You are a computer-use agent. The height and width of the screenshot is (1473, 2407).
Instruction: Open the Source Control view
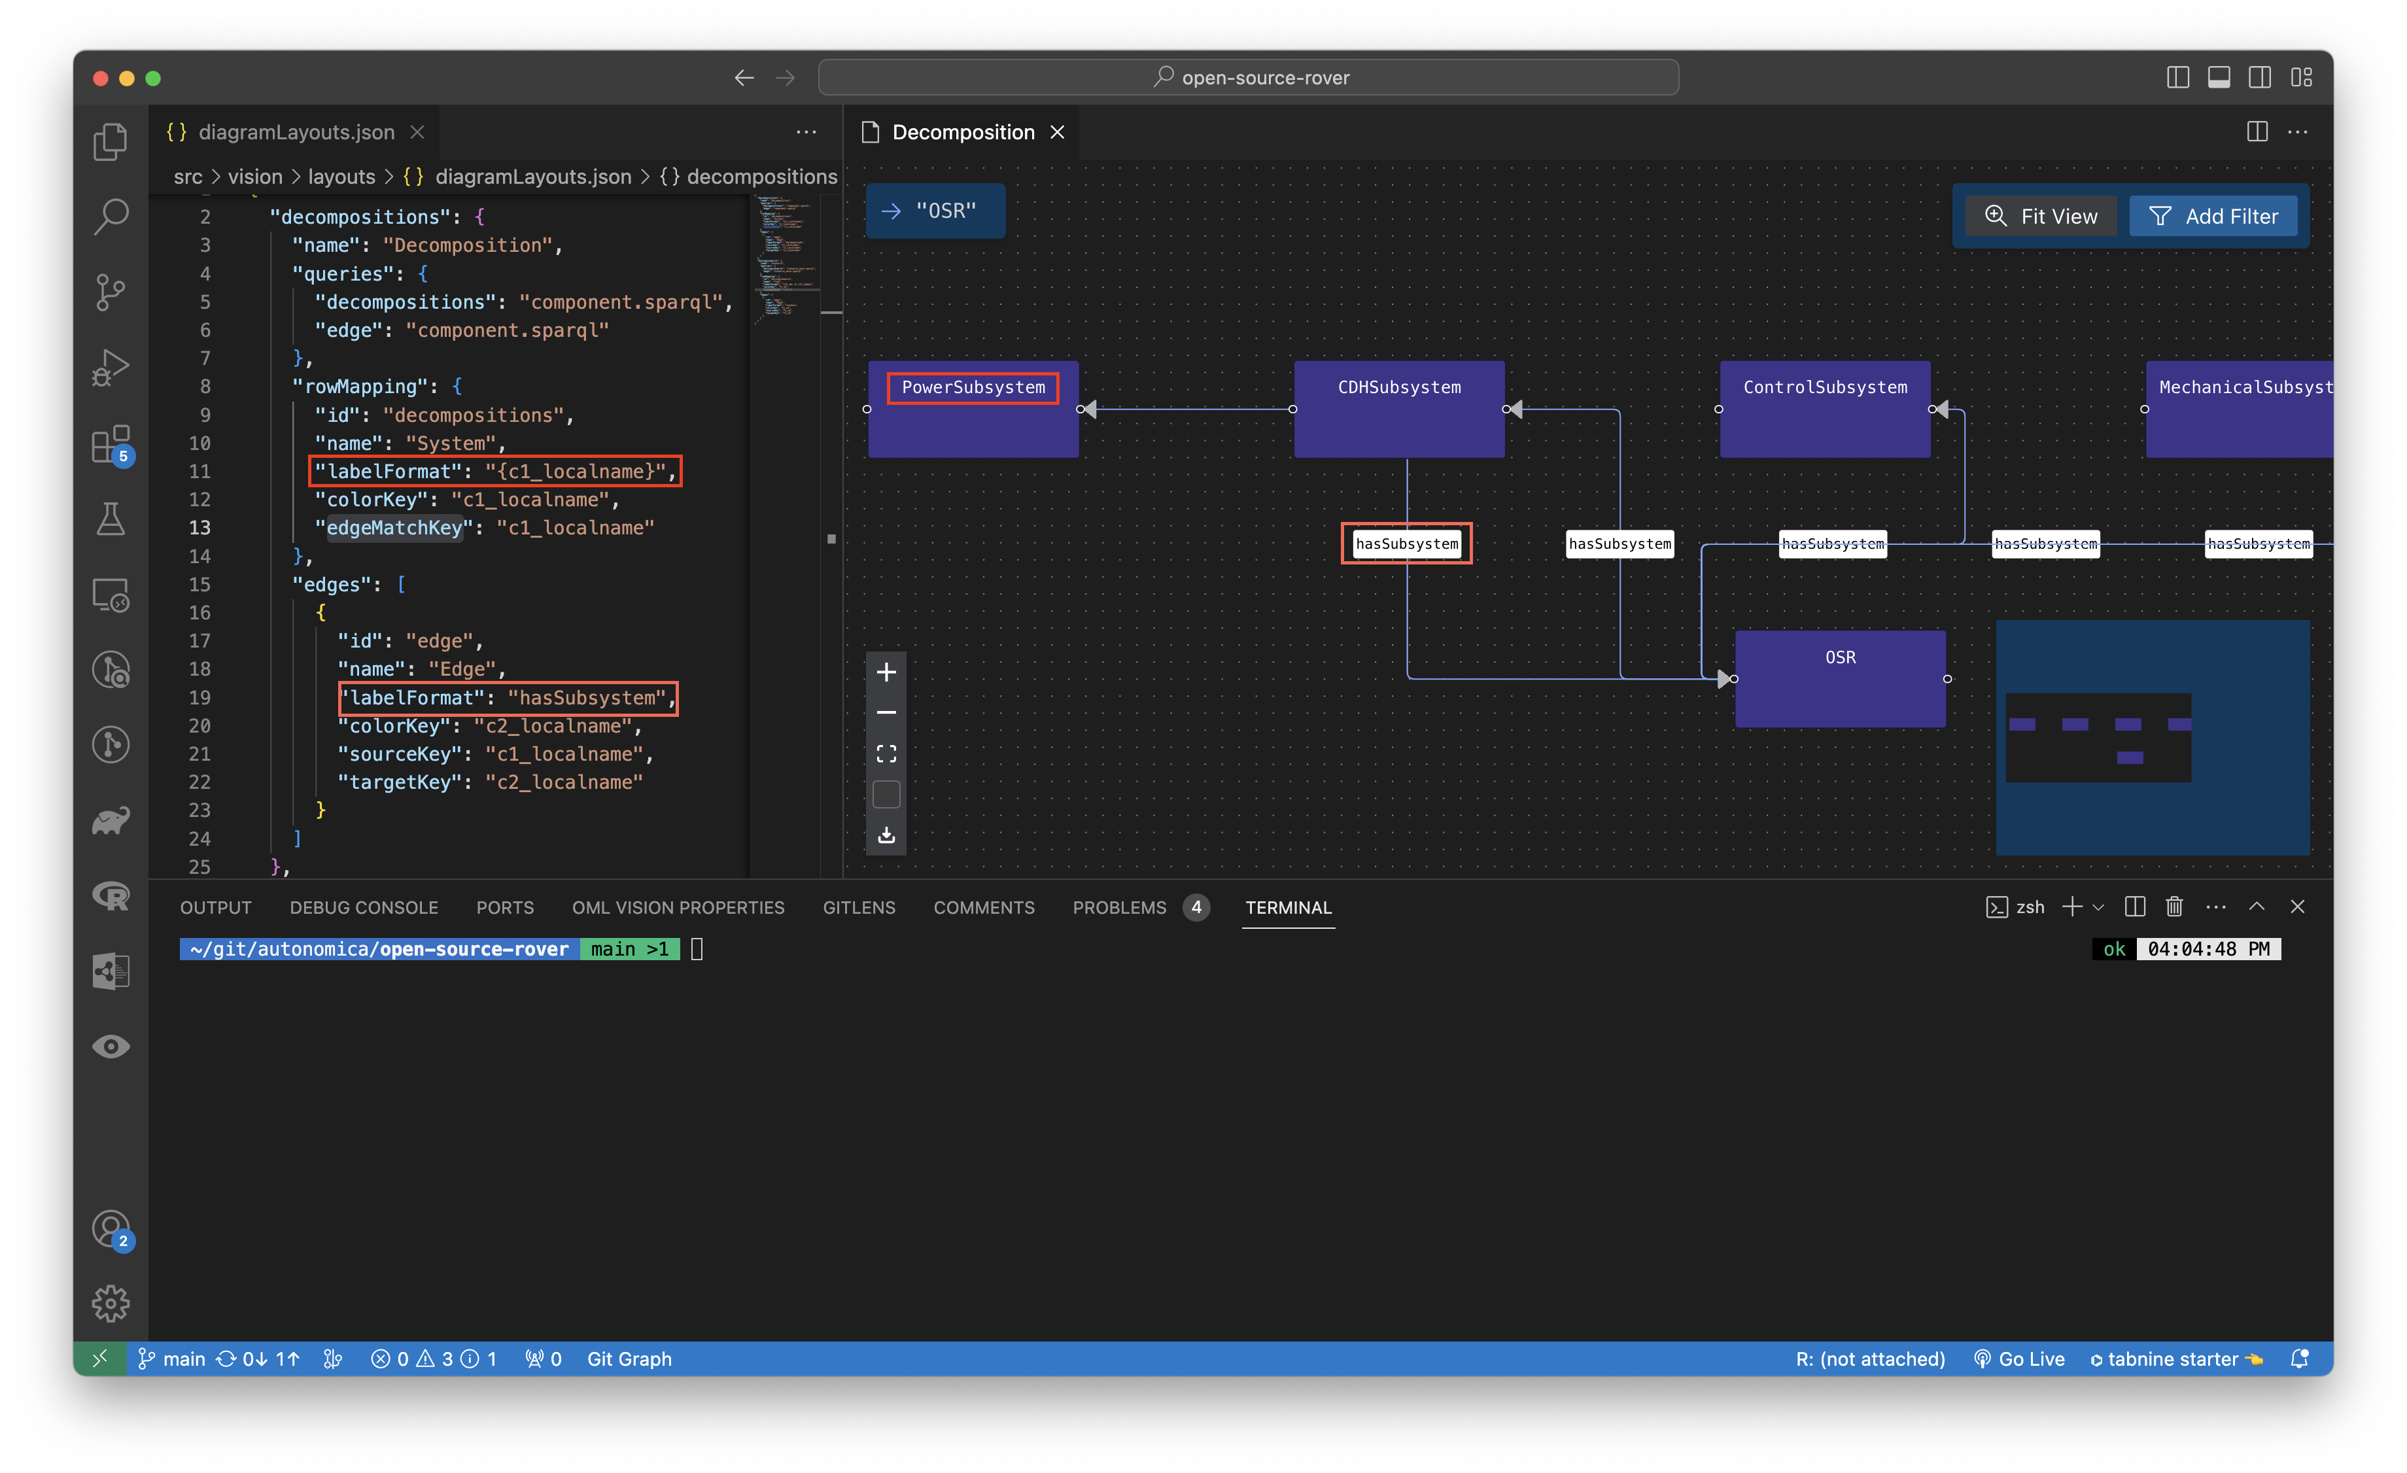coord(111,292)
